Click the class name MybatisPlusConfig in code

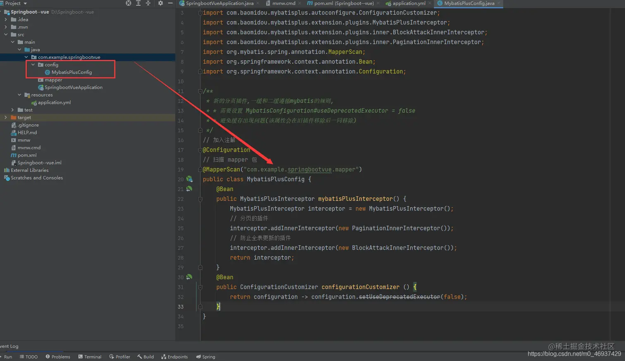coord(275,179)
